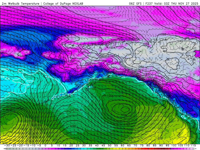Click the "2m Wetbulb Temperature" title text
200x150 pixels.
click(x=20, y=4)
